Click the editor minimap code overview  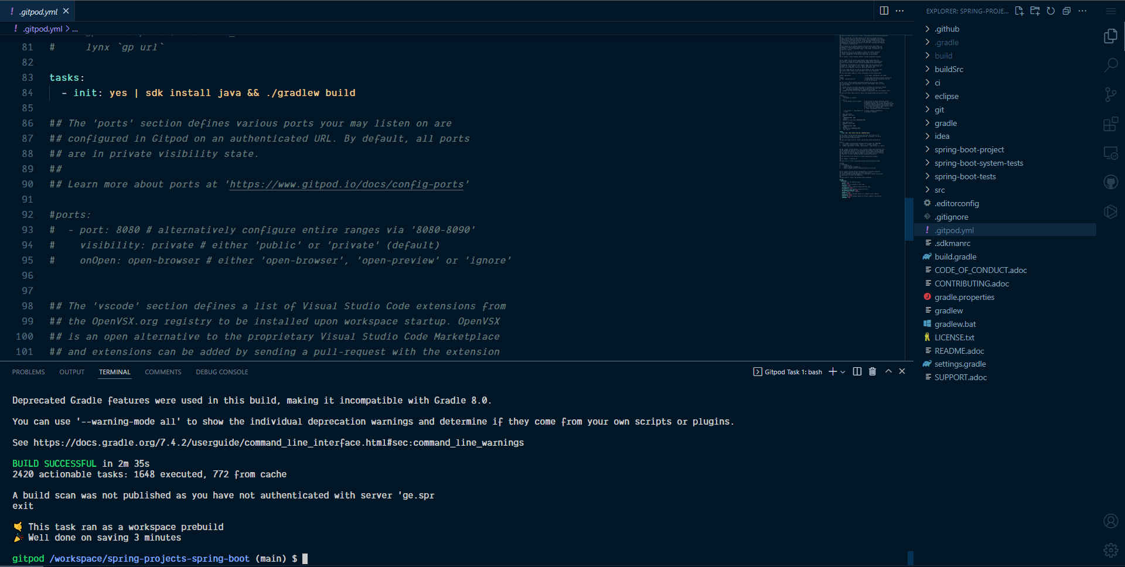pyautogui.click(x=866, y=117)
